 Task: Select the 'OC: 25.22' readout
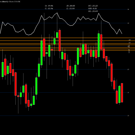[x=93, y=6]
